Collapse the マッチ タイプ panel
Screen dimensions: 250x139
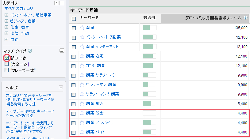(62, 51)
